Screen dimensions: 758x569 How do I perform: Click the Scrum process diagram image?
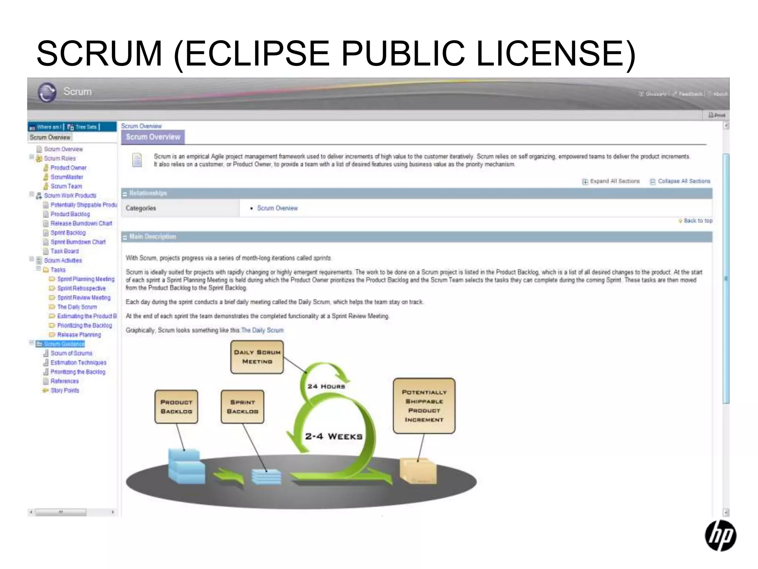[x=301, y=425]
